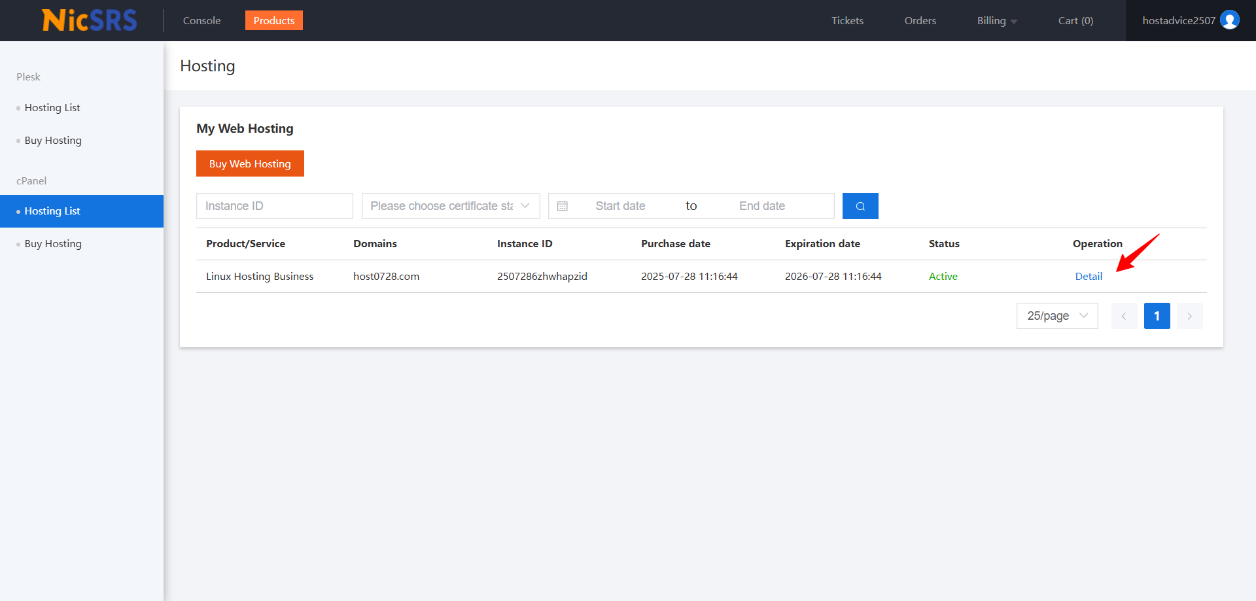Click the Start date field
This screenshot has width=1256, height=601.
click(x=620, y=206)
